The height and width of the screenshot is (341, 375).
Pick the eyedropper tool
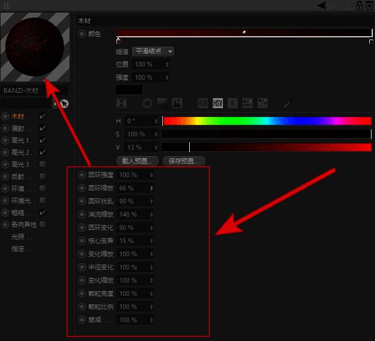[x=287, y=104]
